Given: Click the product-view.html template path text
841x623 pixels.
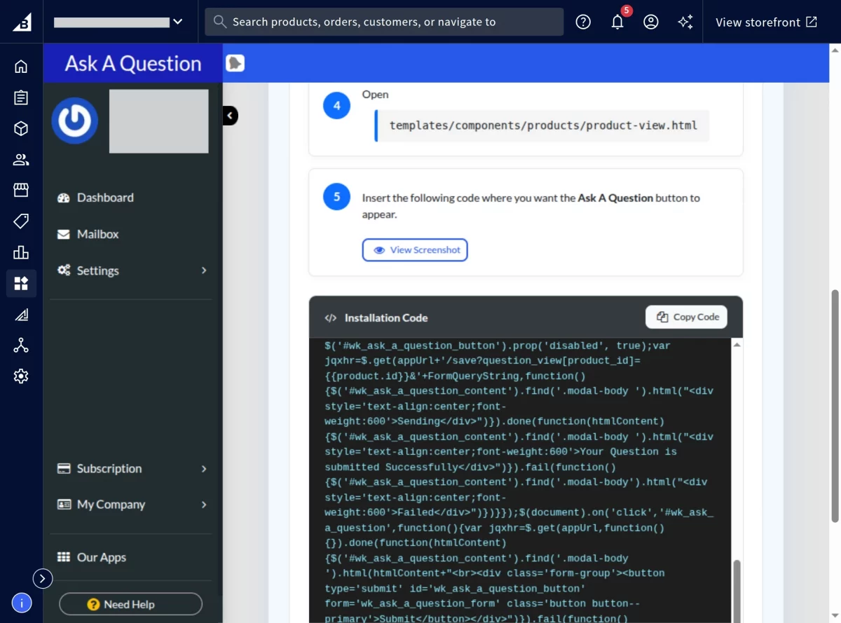Looking at the screenshot, I should pos(543,126).
